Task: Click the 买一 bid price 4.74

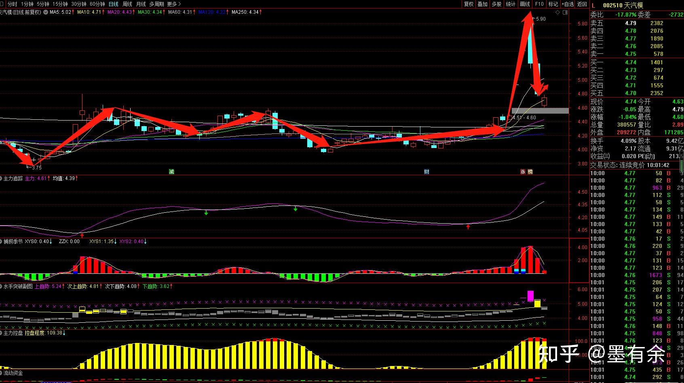Action: coord(630,62)
